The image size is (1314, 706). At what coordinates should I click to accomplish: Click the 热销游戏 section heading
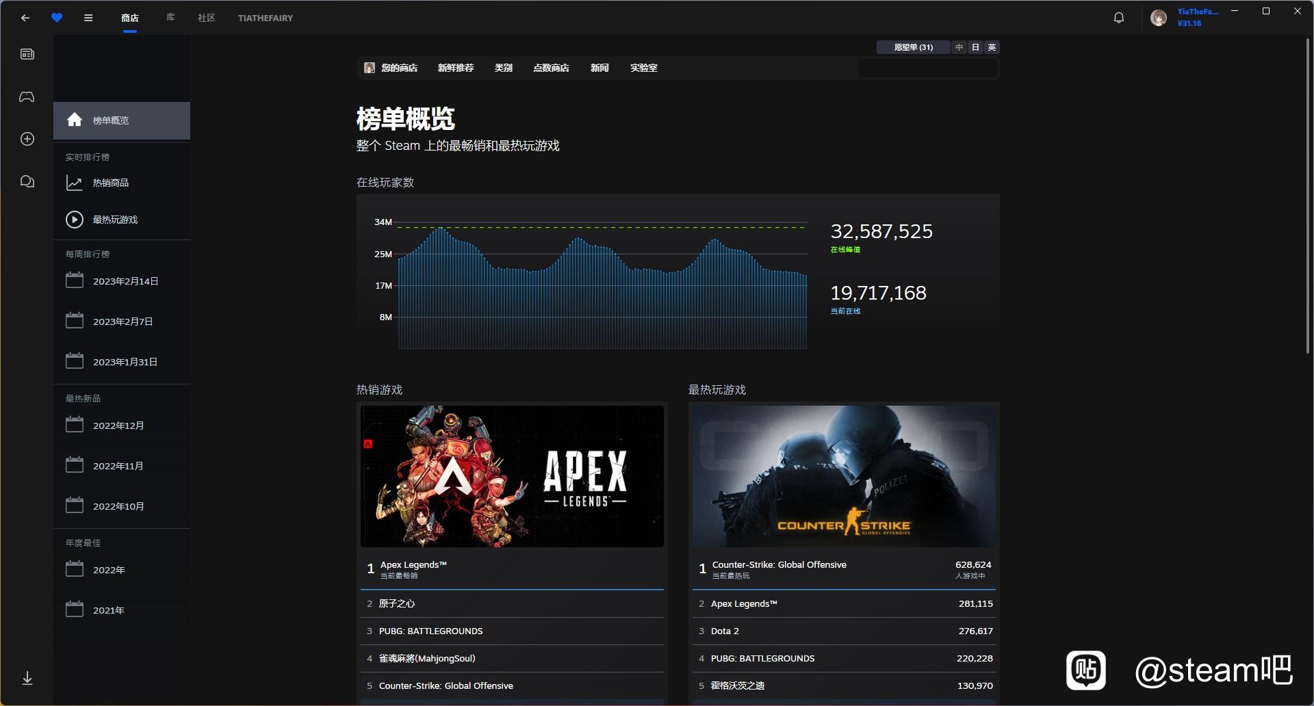[x=379, y=390]
